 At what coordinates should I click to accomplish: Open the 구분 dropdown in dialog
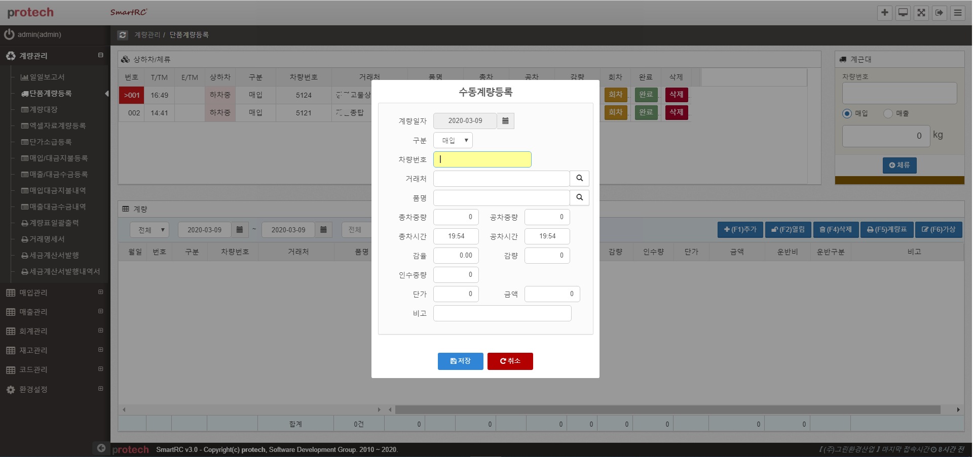pos(453,140)
